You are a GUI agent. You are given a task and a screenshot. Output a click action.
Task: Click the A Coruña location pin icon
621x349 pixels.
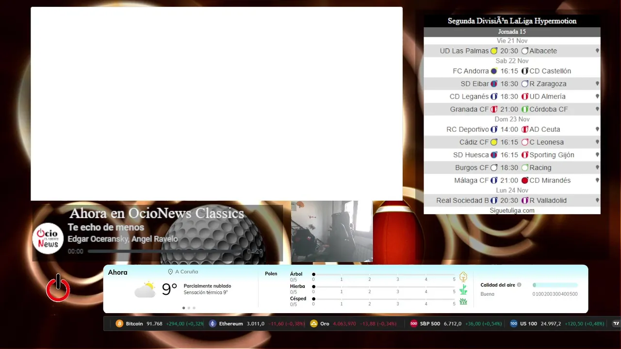click(170, 272)
